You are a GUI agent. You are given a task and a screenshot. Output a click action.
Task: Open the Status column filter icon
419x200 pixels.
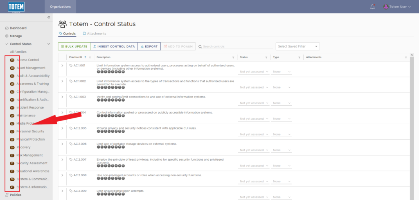(x=266, y=57)
